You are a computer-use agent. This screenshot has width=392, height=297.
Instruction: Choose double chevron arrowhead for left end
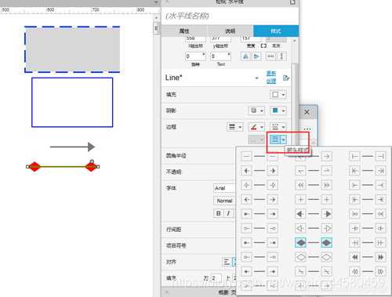click(300, 185)
